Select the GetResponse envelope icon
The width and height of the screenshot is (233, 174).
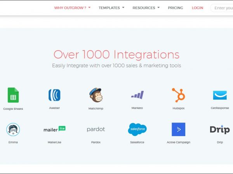pyautogui.click(x=220, y=95)
